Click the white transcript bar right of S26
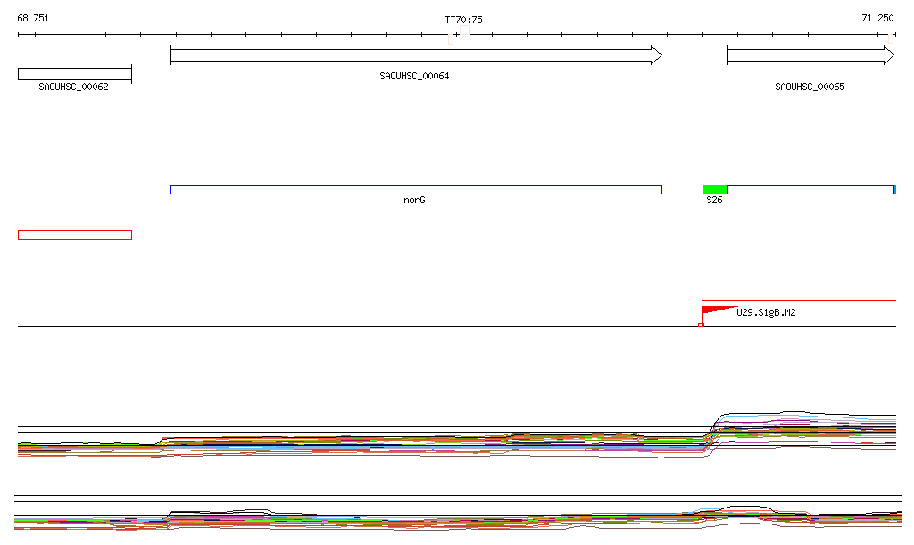914x545 pixels. (x=810, y=189)
